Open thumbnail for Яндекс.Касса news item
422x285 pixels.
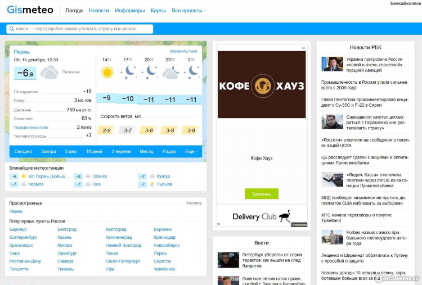coord(332,179)
